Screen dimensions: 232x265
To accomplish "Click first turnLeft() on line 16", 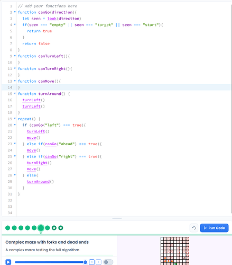I will [34, 100].
